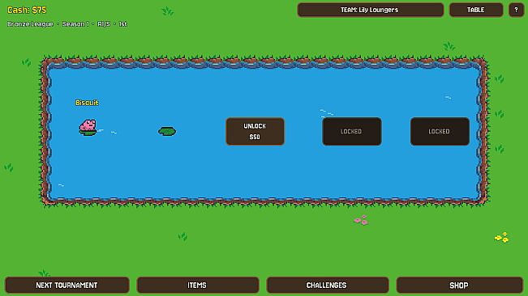Screen dimensions: 528x296
Task: Click the Cash: $75 display
Action: click(x=27, y=10)
